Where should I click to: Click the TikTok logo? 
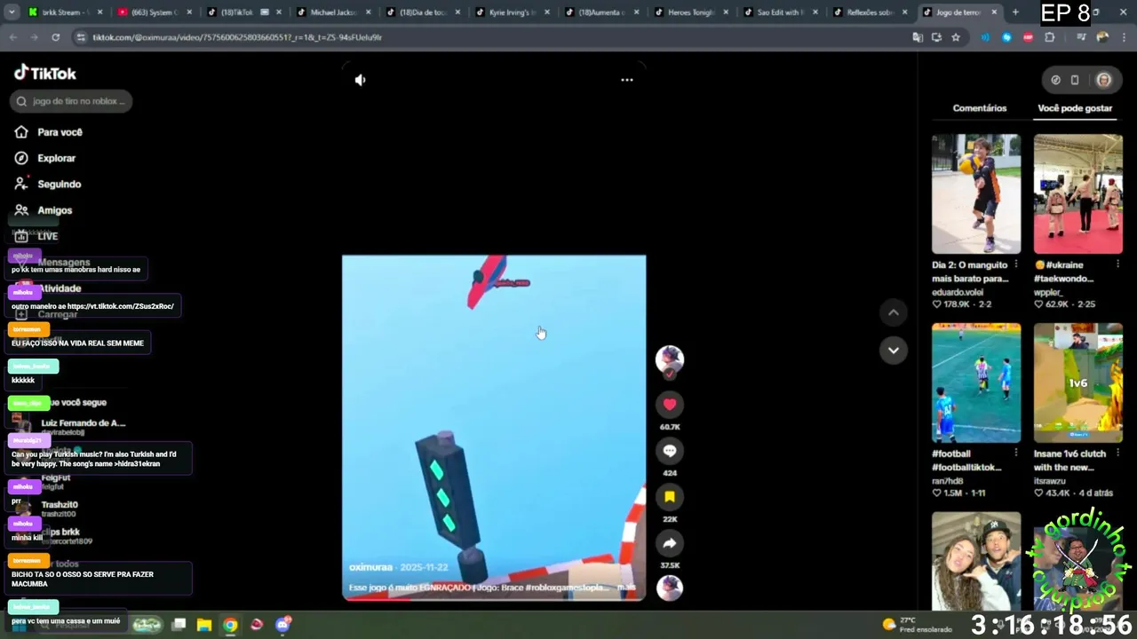tap(45, 73)
